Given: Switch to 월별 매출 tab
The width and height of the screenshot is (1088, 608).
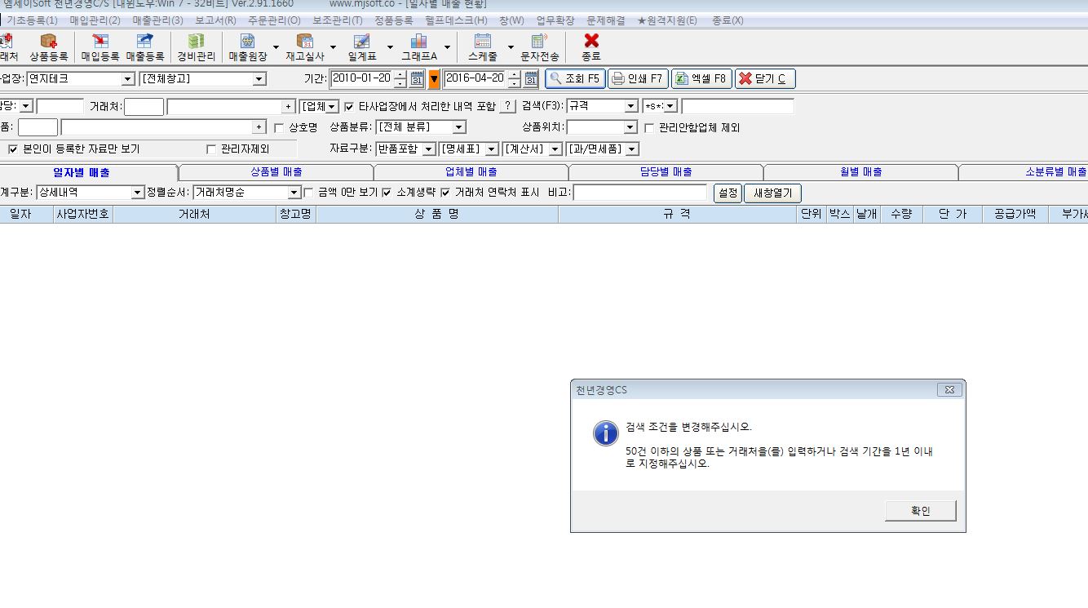Looking at the screenshot, I should tap(861, 172).
